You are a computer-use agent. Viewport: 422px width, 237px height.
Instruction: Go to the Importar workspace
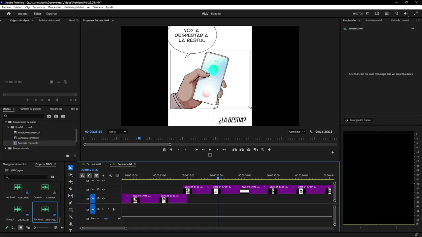click(23, 14)
